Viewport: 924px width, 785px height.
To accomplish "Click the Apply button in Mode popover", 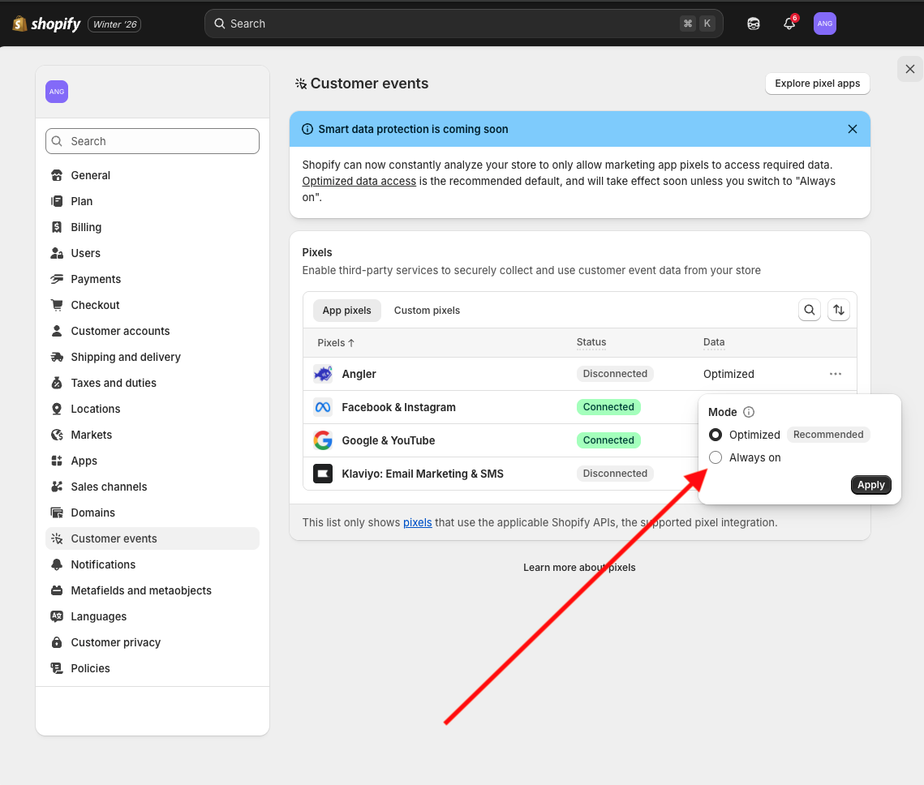I will pyautogui.click(x=871, y=485).
